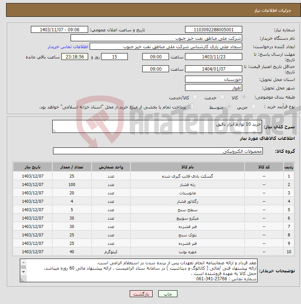301x304 pixels.
Task: Click unit کیلوگرم in row 10
Action: [x=111, y=252]
